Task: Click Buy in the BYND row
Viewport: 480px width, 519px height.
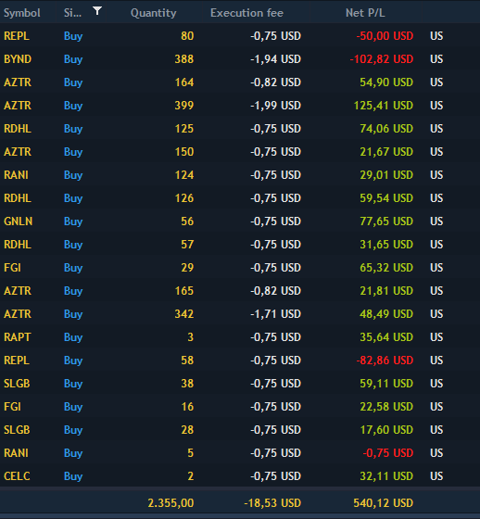Action: [x=73, y=59]
